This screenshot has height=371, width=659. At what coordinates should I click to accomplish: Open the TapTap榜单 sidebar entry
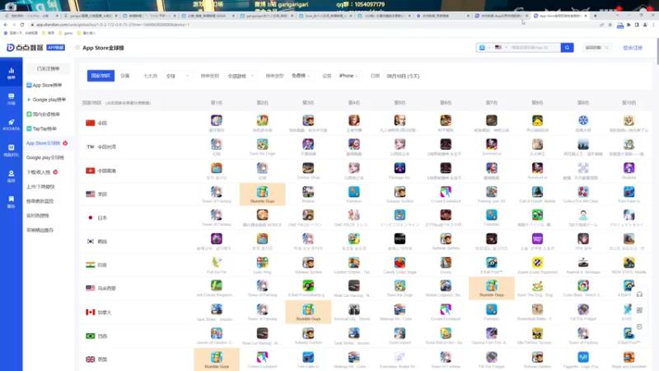click(x=42, y=129)
